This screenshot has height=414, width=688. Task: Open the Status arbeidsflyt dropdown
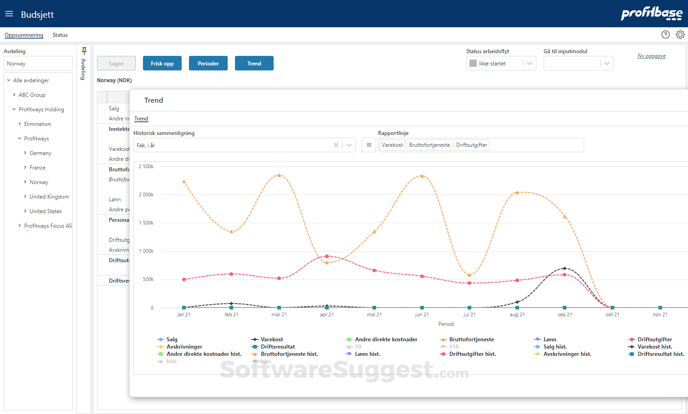529,63
